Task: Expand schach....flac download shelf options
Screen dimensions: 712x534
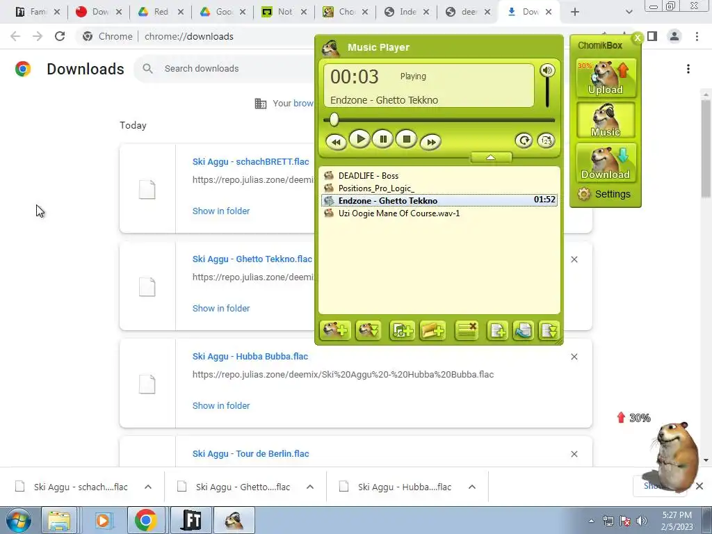Action: tap(148, 487)
